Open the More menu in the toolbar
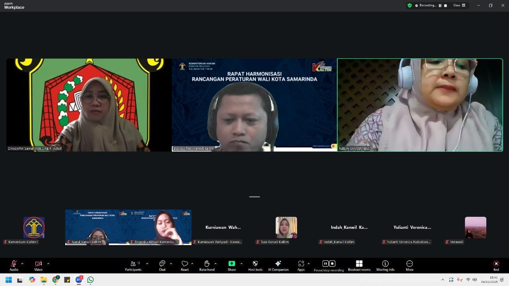Screen dimensions: 509x286 (409, 265)
